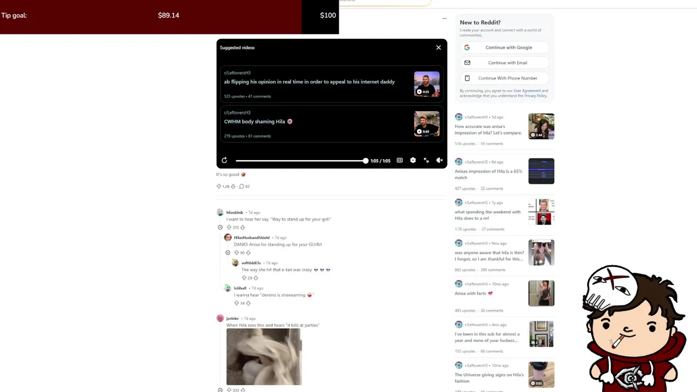The height and width of the screenshot is (392, 697).
Task: Click thumbnail of 'How accurate was anisa's impression'
Action: (541, 126)
